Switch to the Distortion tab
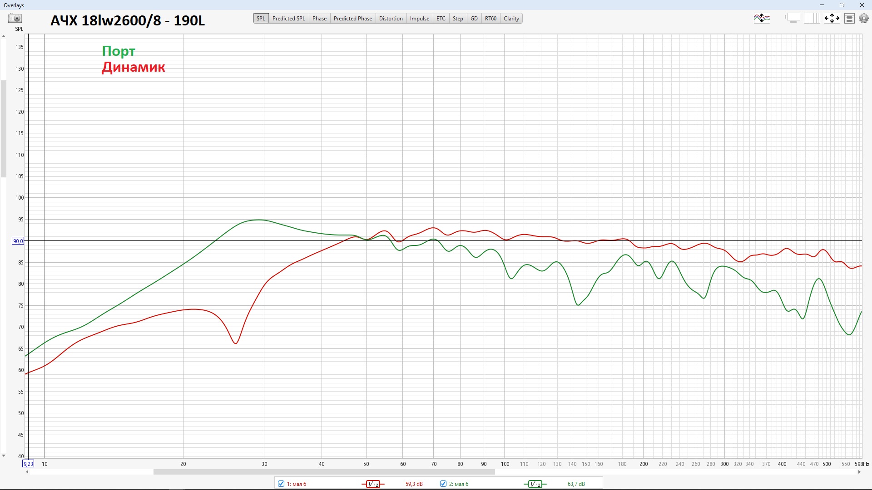Screen dimensions: 872x490 pyautogui.click(x=391, y=19)
